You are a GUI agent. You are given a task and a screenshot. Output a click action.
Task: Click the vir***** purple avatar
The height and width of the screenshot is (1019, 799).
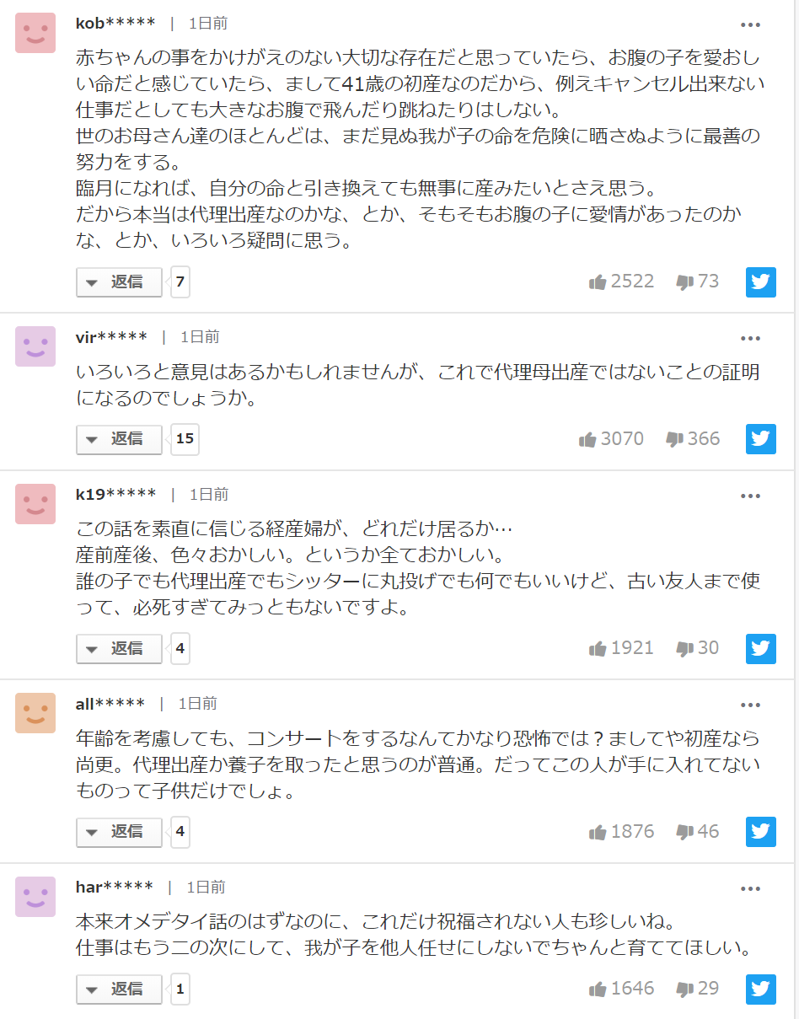35,346
